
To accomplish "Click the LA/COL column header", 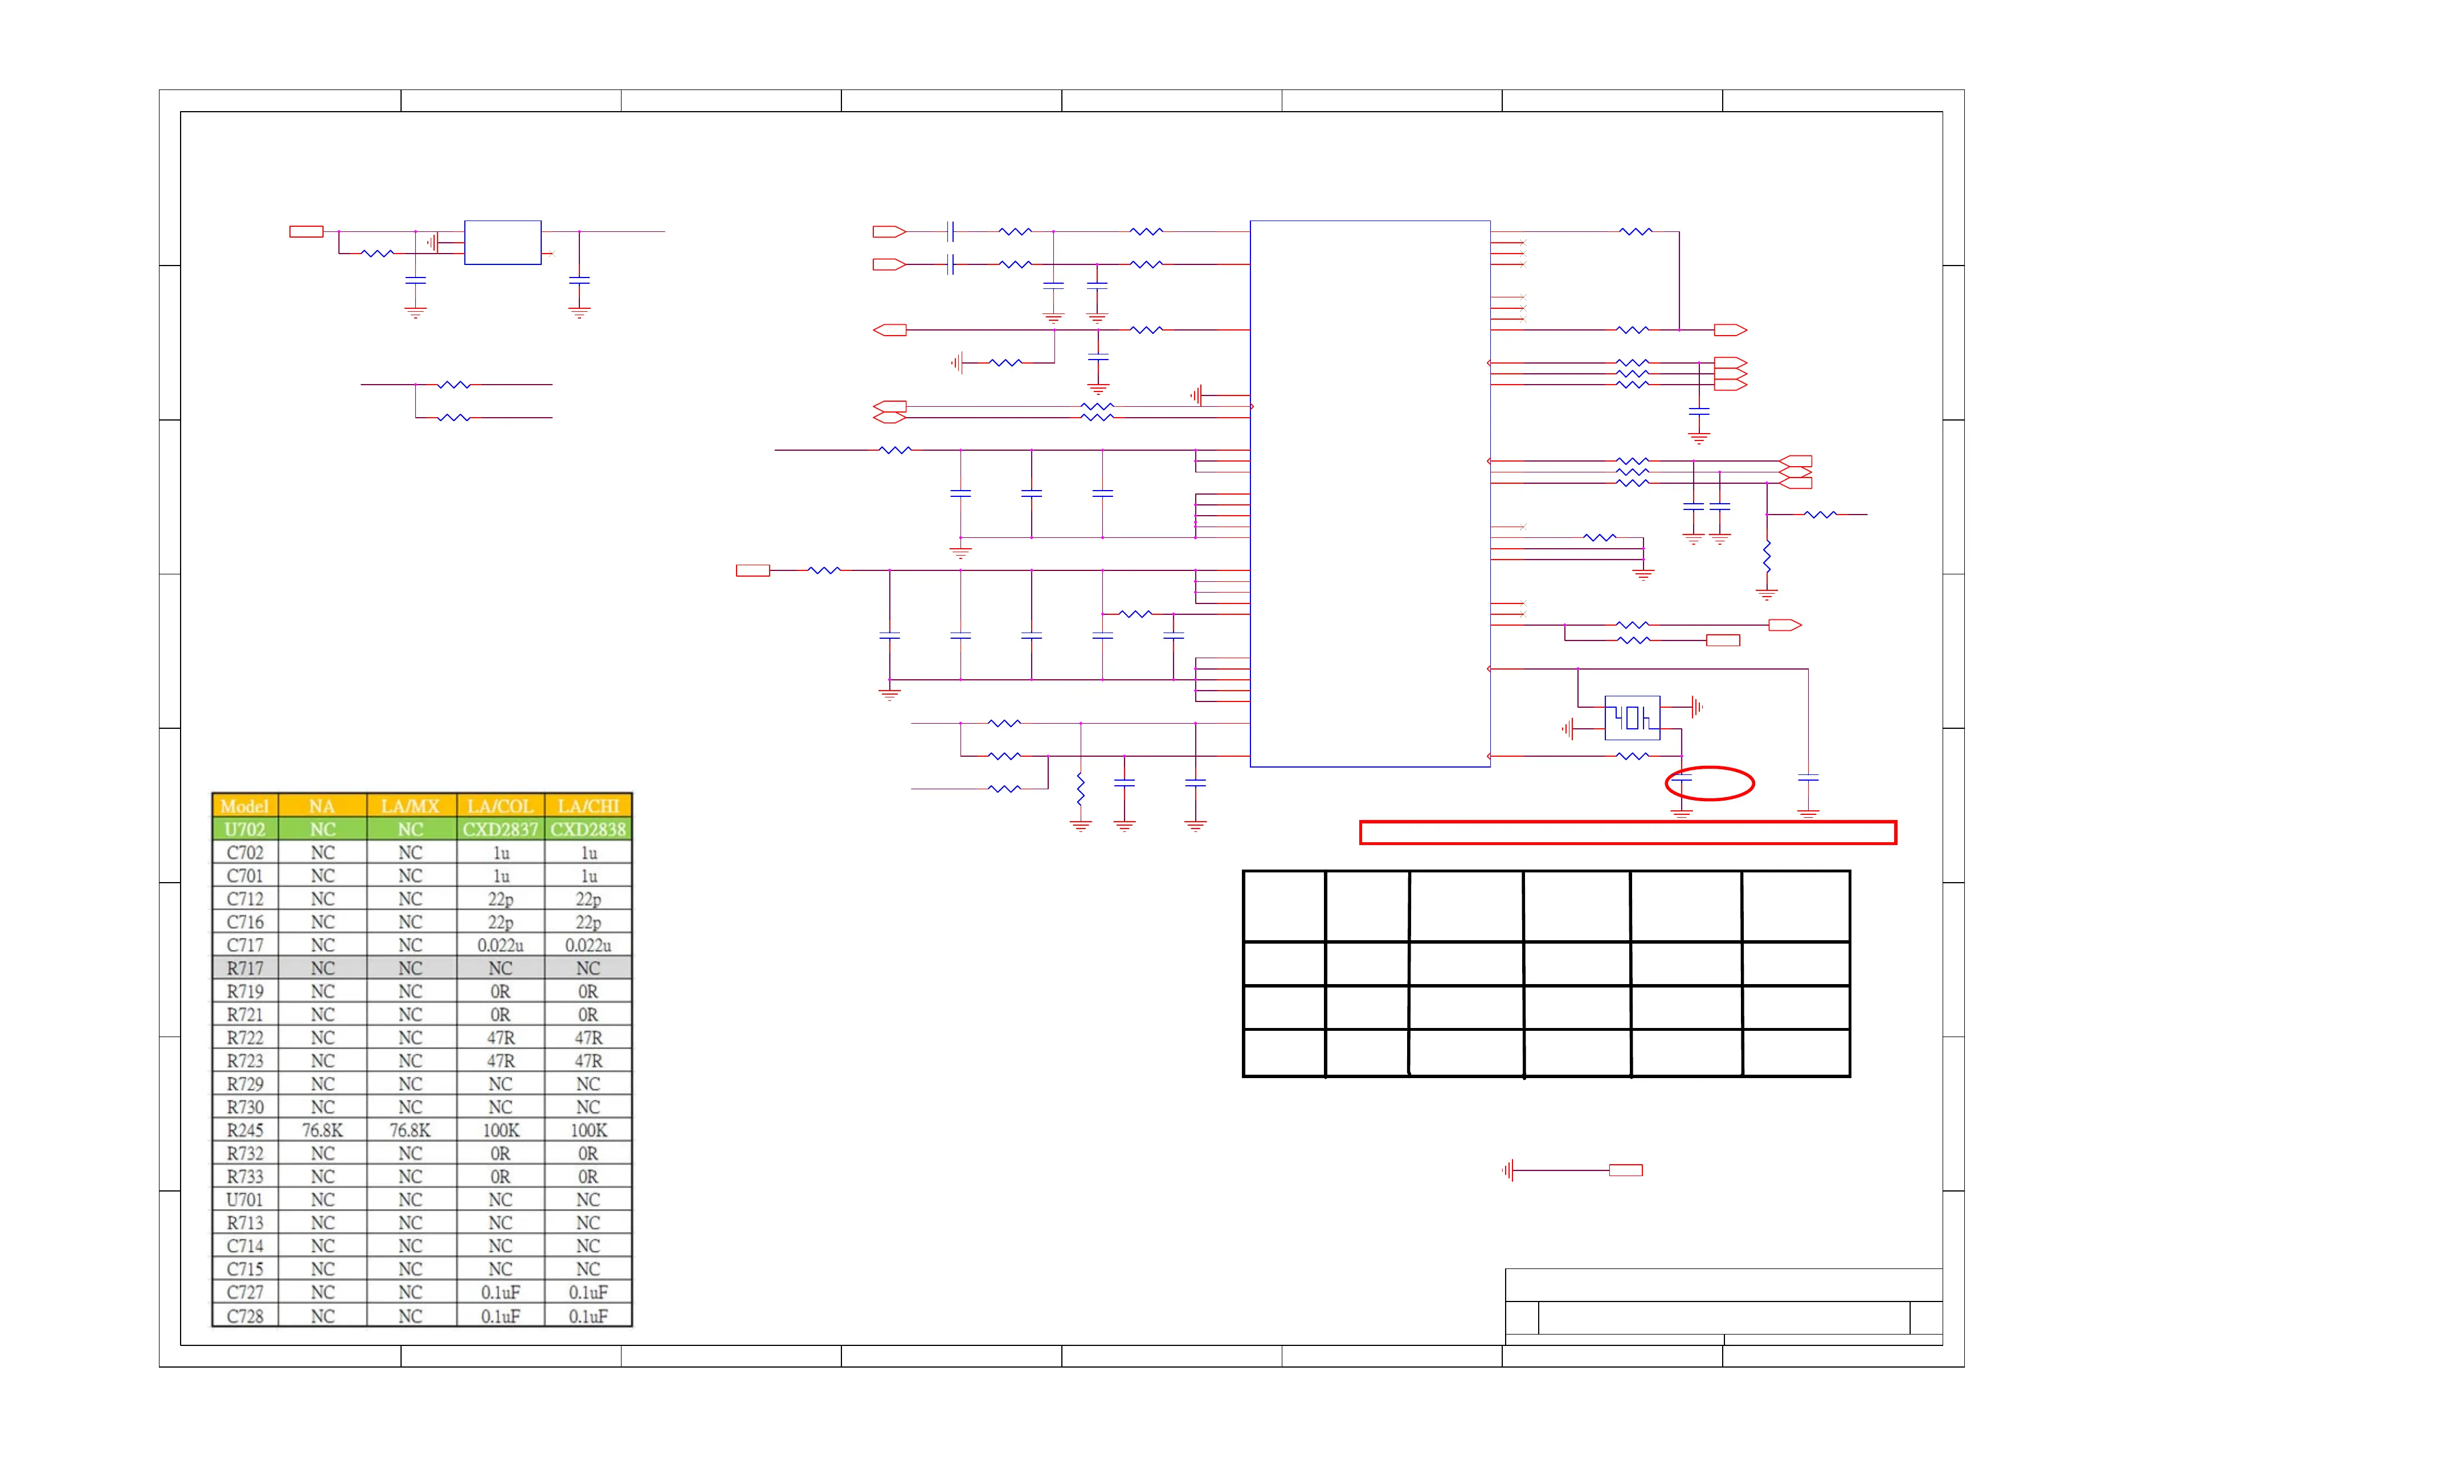I will coord(500,805).
